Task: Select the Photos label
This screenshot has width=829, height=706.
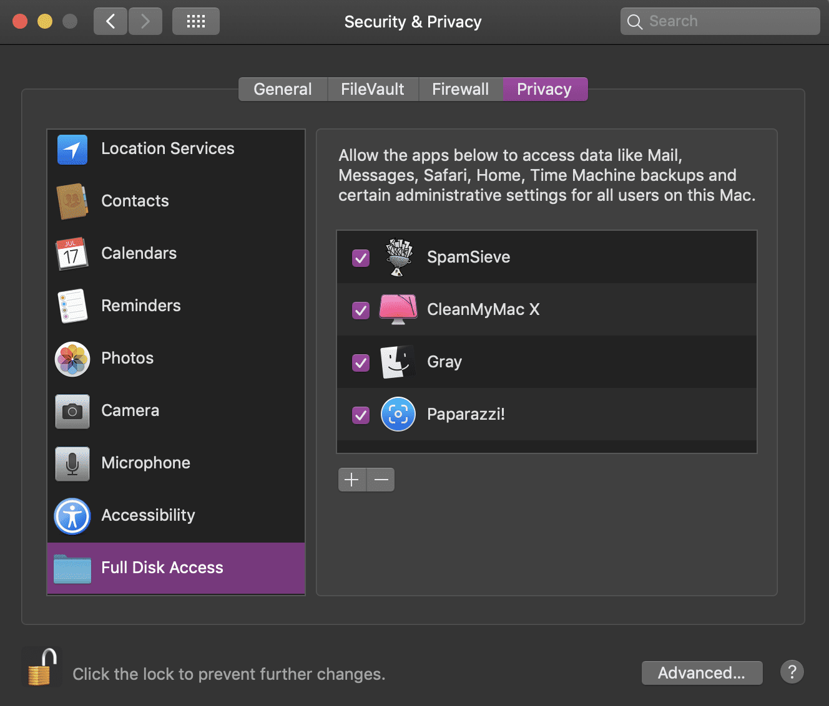Action: pos(127,358)
